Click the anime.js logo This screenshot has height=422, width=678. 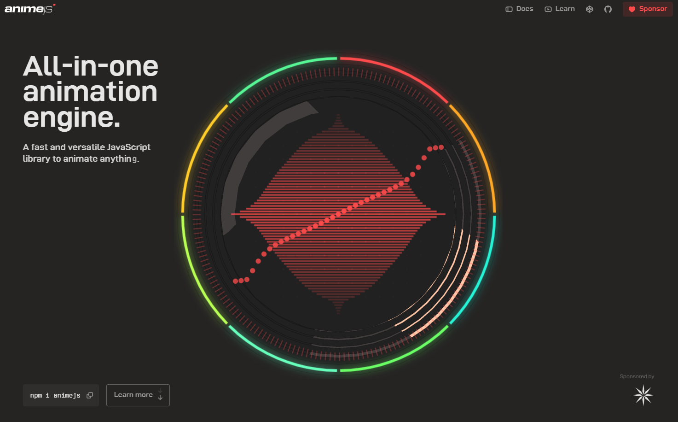pos(29,9)
